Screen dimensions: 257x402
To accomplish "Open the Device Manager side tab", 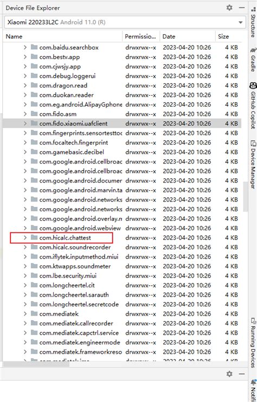I will (253, 165).
